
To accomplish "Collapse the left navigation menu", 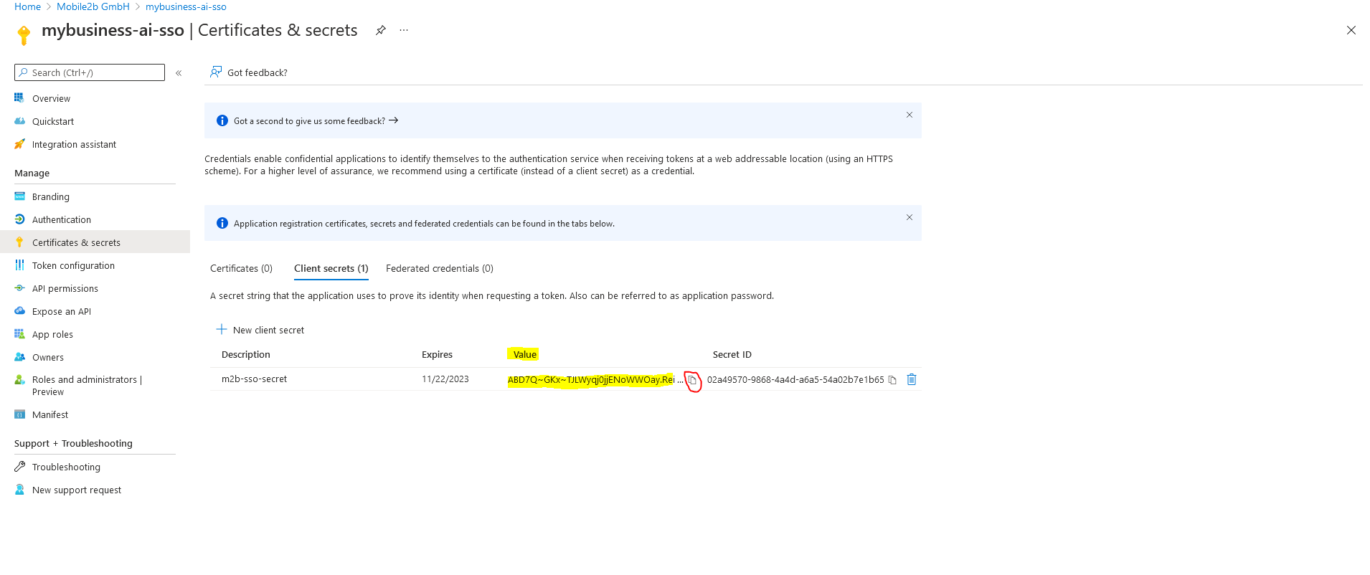I will 179,73.
